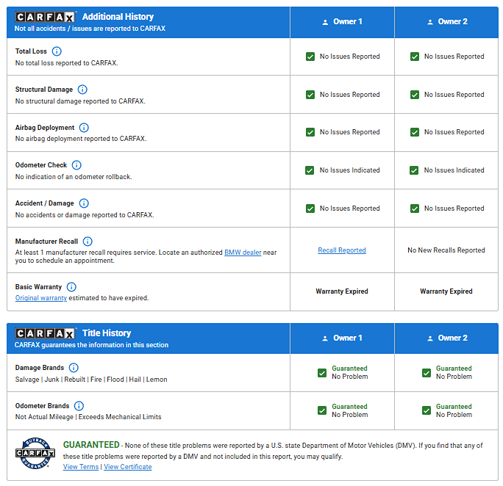Screen dimensions: 503x486
Task: Click Odometer Check green check for Owner 1
Action: [310, 170]
